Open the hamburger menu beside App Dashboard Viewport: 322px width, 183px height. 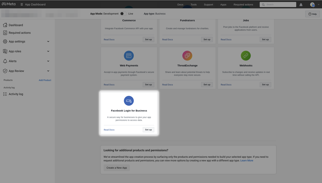click(22, 5)
